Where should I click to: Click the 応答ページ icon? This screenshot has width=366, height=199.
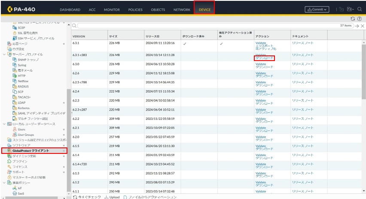coord(9,44)
